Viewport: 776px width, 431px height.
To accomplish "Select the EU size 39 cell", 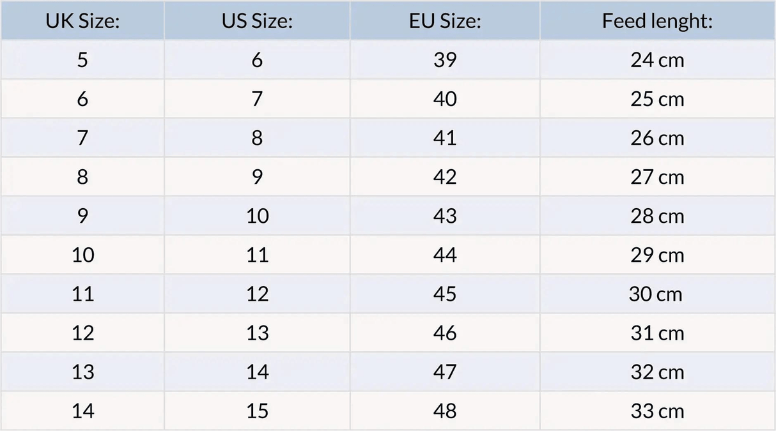I will (445, 60).
